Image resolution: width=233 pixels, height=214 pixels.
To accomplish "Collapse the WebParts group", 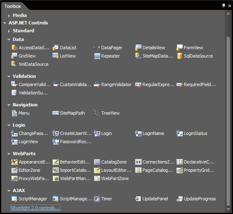I will point(9,154).
